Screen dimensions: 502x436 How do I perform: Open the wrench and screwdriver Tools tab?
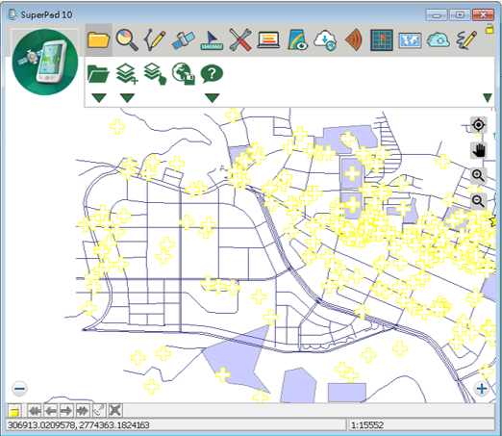click(x=240, y=39)
